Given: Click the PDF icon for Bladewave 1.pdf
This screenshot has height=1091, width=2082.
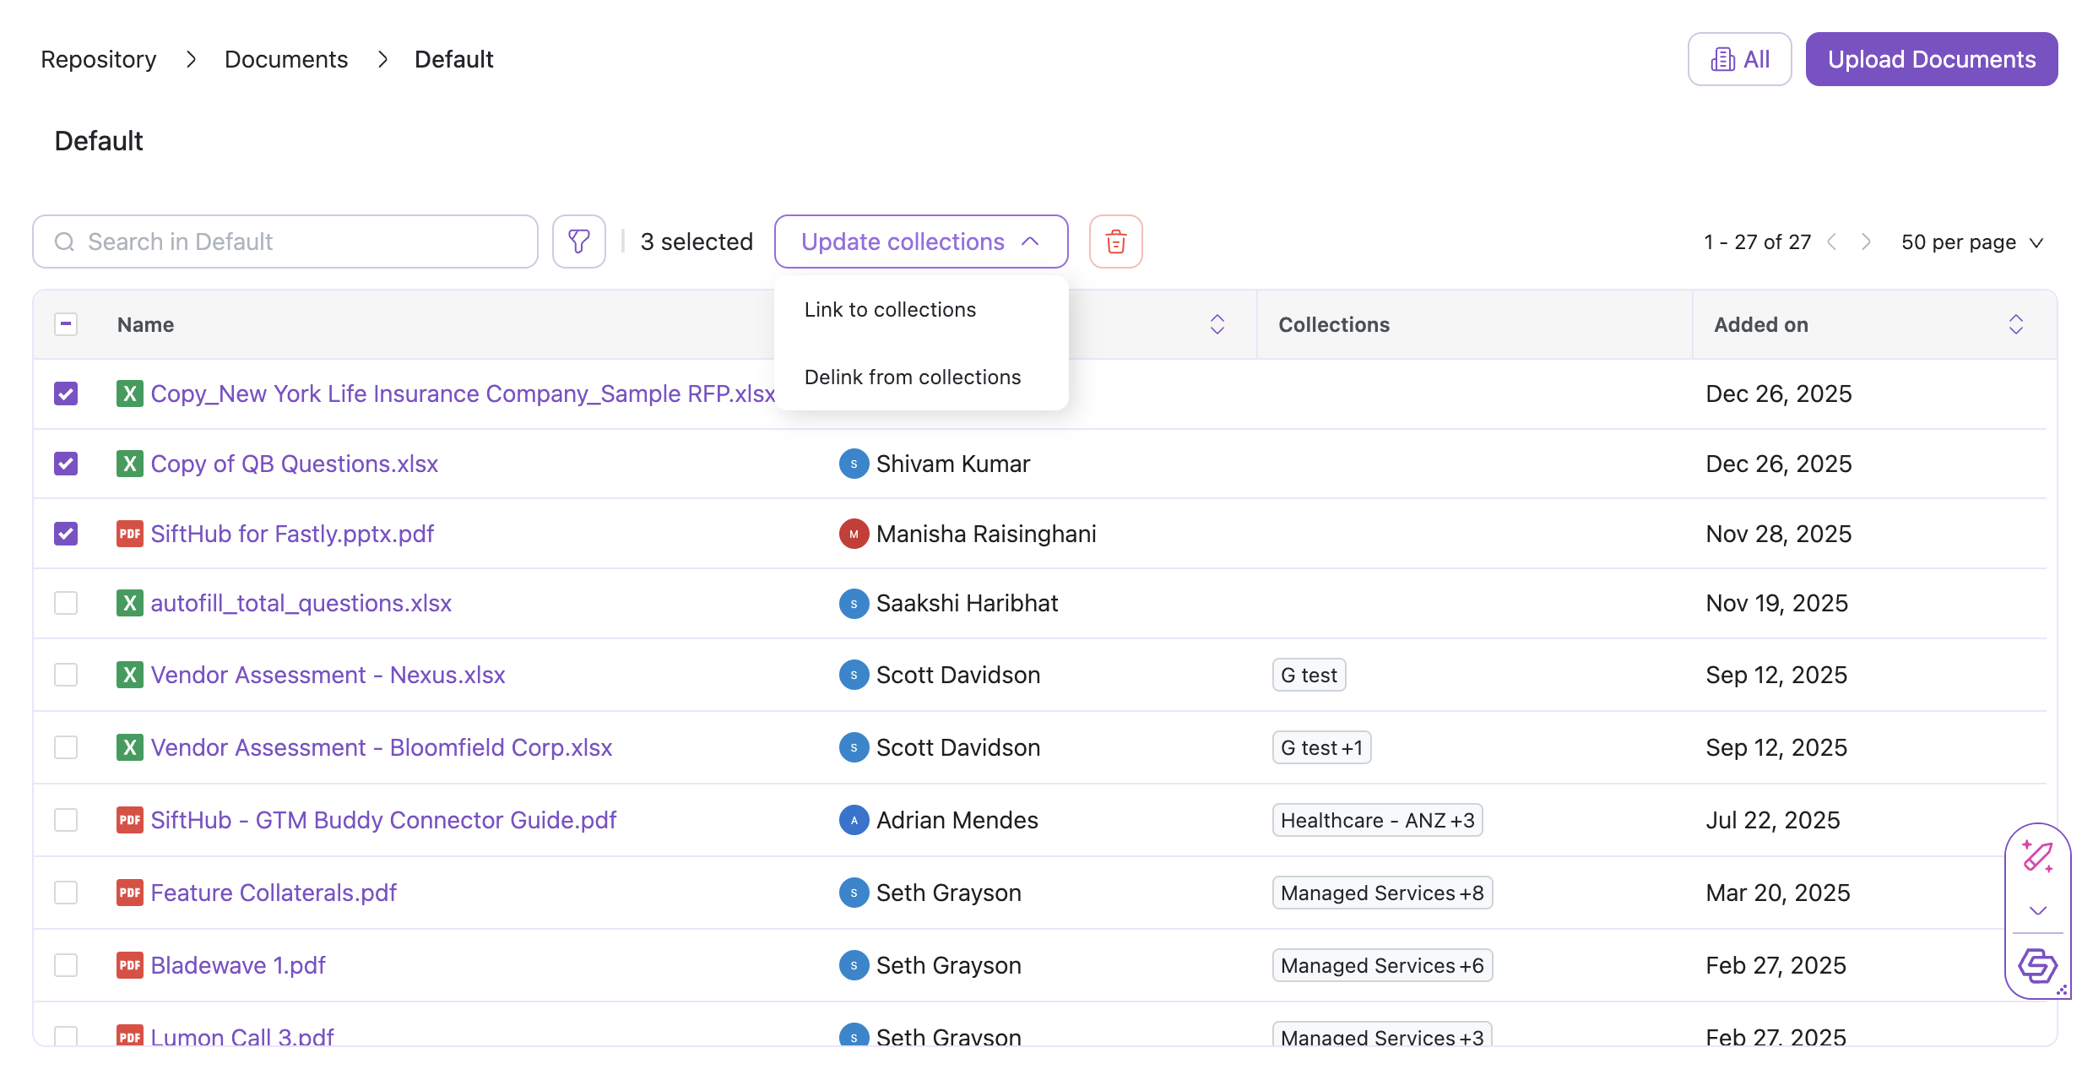Looking at the screenshot, I should (129, 965).
